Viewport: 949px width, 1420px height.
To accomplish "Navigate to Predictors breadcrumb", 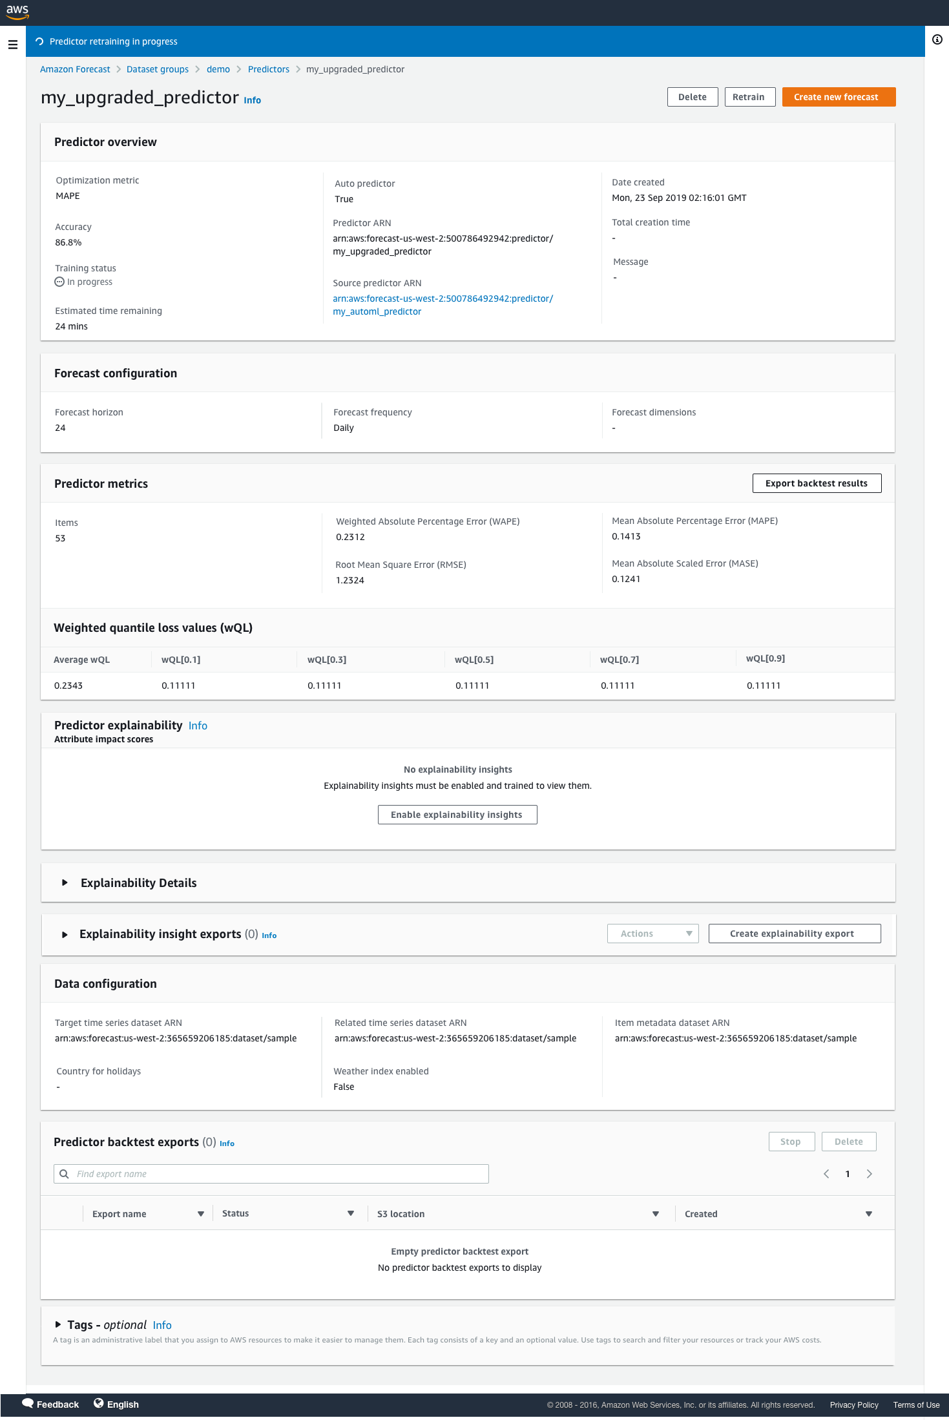I will [x=269, y=69].
